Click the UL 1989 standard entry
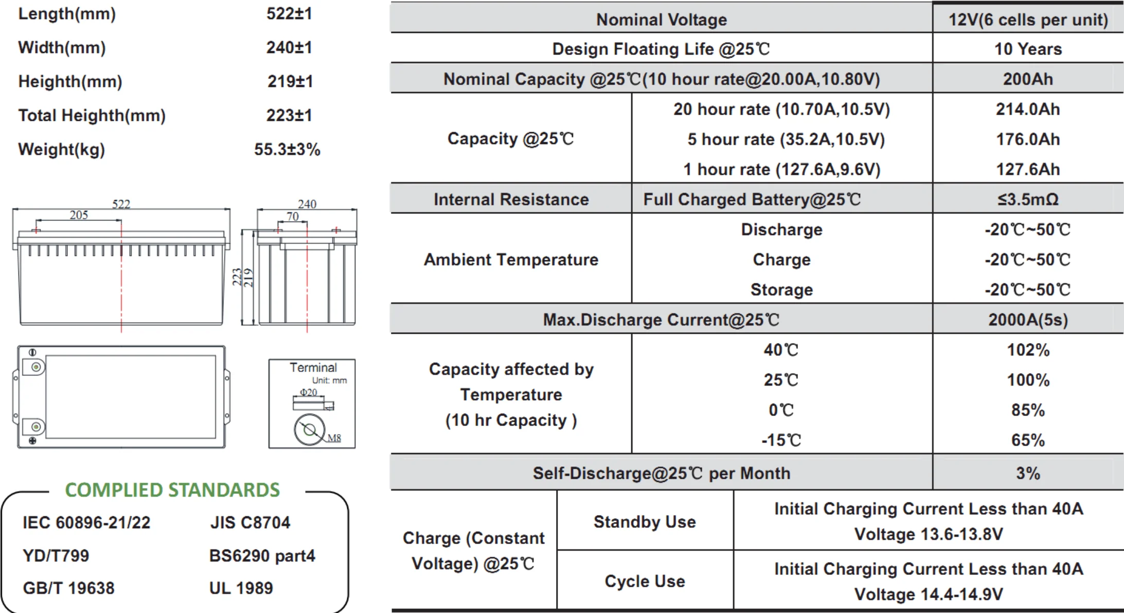This screenshot has height=613, width=1124. coord(241,588)
